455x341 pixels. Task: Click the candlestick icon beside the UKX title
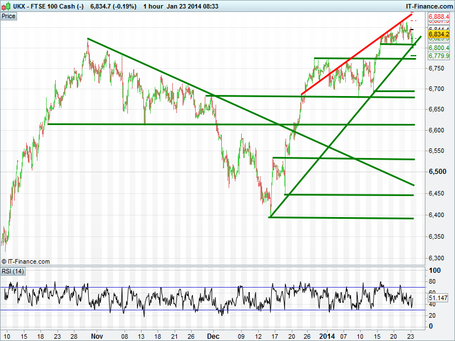[x=6, y=6]
